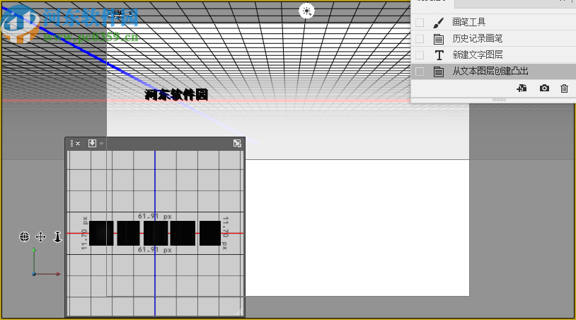Set history brush source for 画笔工具
This screenshot has height=320, width=576.
[420, 23]
